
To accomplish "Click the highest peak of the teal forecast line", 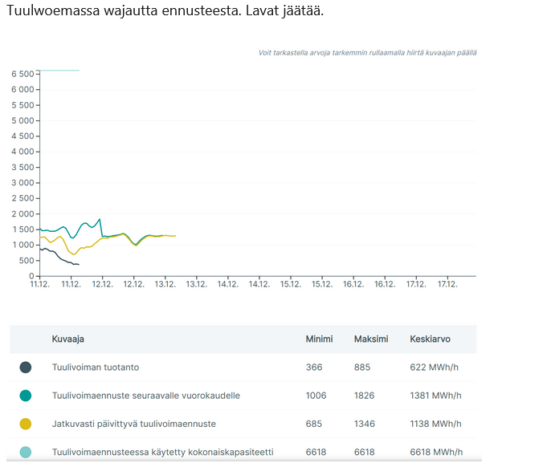I will pyautogui.click(x=100, y=219).
